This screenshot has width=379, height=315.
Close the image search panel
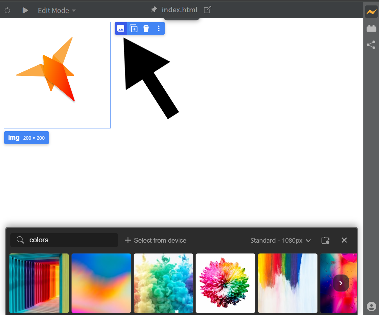tap(344, 240)
